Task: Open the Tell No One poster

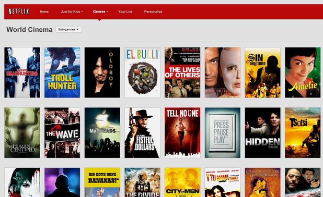Action: [182, 133]
